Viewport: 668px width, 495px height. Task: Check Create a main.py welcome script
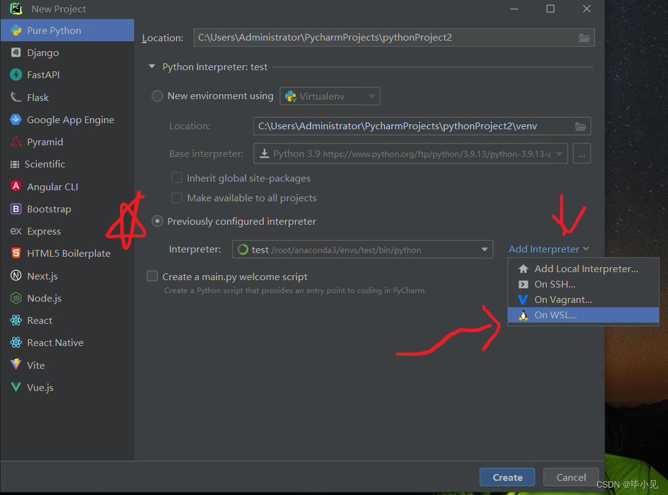pos(152,276)
